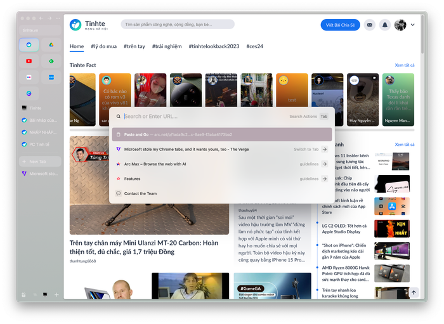The width and height of the screenshot is (444, 324).
Task: Open the blue square pinned favorite tile
Action: point(51,77)
